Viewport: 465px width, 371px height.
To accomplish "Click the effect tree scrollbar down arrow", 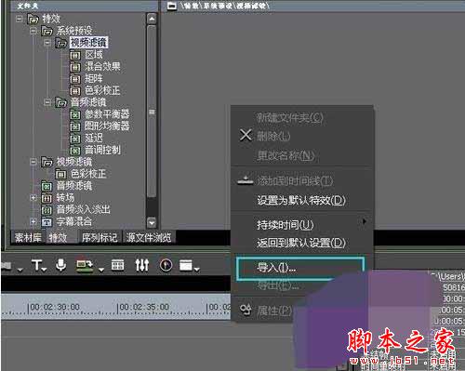I will (152, 222).
